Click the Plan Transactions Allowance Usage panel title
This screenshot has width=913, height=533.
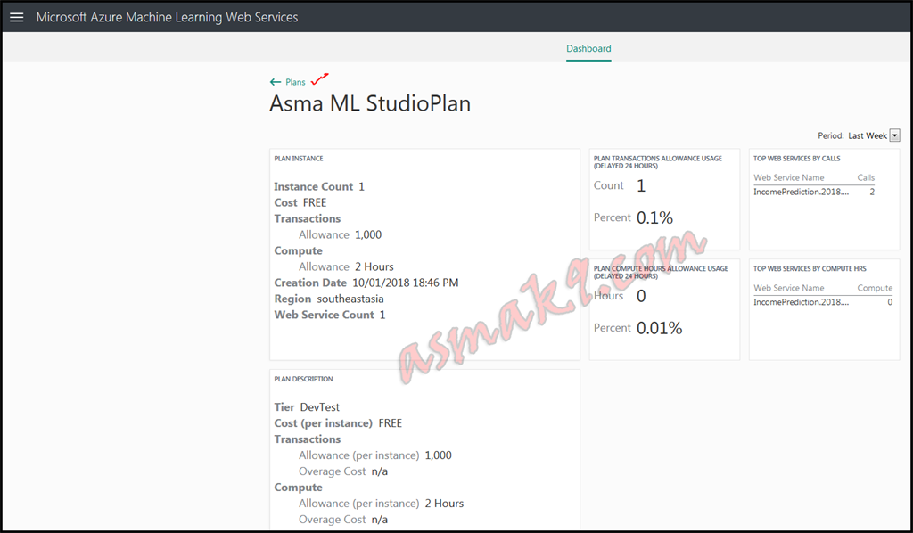[x=658, y=159]
